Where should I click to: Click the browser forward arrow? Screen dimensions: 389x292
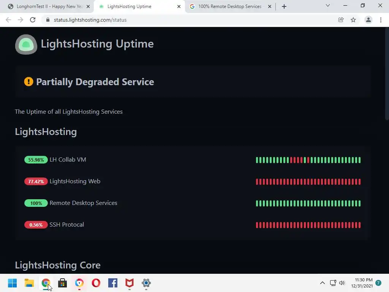[21, 20]
